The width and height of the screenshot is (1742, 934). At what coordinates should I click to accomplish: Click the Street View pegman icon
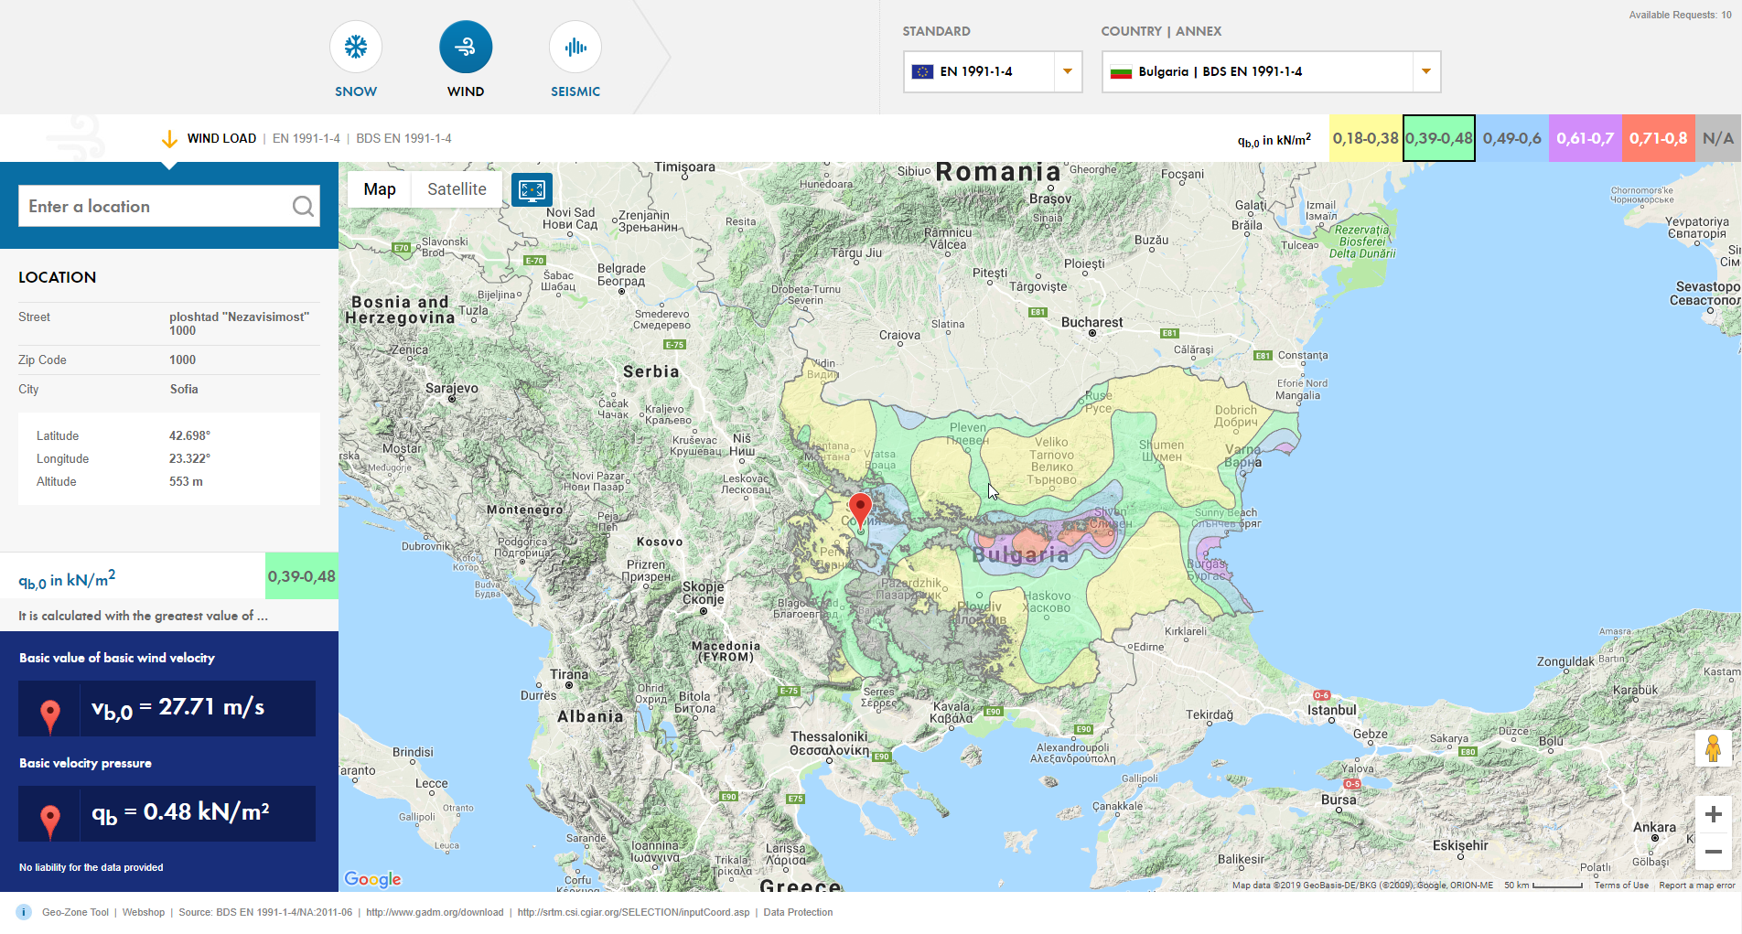click(1714, 749)
